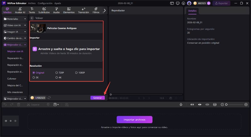Screen dimensions: 251x137
Task: Click the zoom-out minus icon on timeline
Action: pos(222,104)
